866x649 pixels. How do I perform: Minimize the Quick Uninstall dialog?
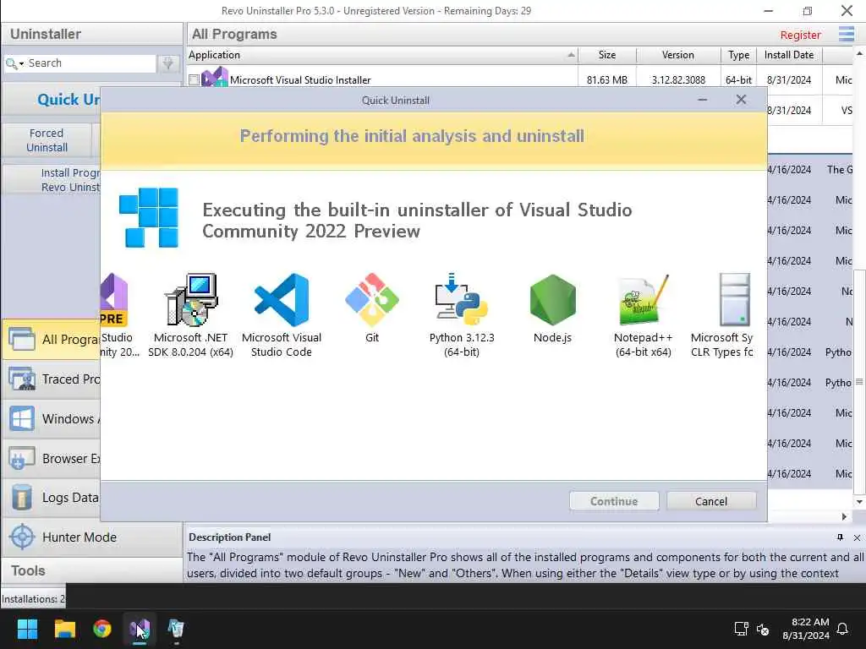pyautogui.click(x=703, y=100)
